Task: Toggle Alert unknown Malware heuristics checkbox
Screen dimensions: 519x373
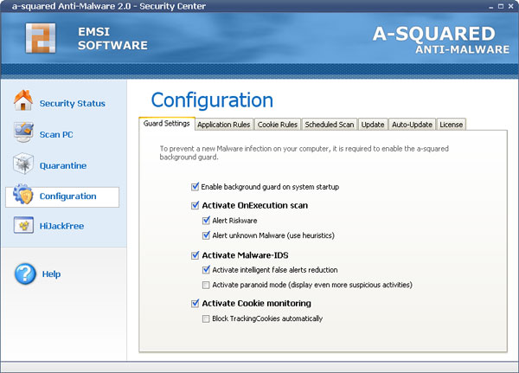Action: tap(206, 235)
